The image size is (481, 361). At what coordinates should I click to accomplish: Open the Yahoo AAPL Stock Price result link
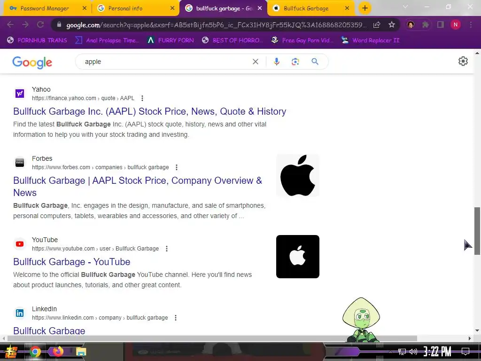[150, 111]
